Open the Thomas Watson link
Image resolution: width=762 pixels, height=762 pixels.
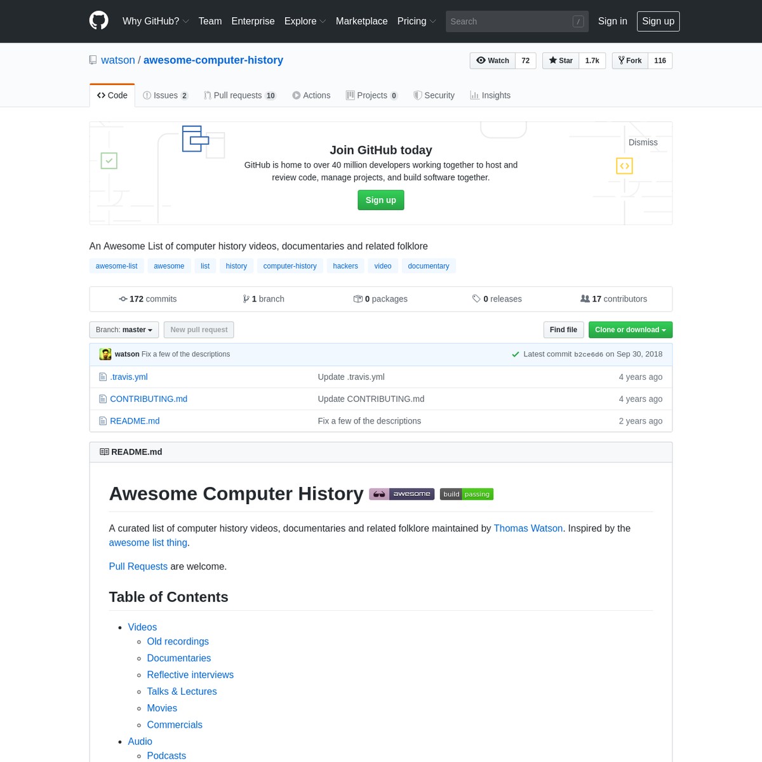[528, 528]
